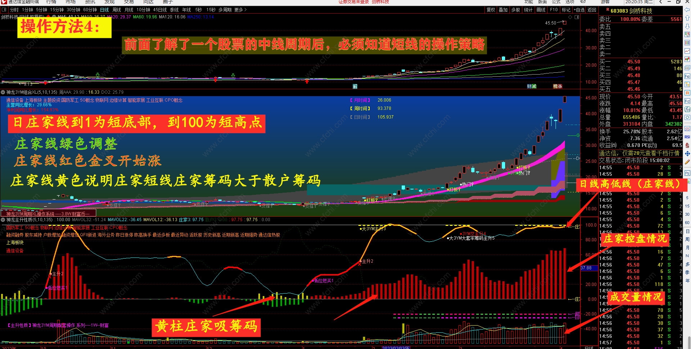Select the 月线 period tab
The width and height of the screenshot is (691, 349).
tap(129, 10)
